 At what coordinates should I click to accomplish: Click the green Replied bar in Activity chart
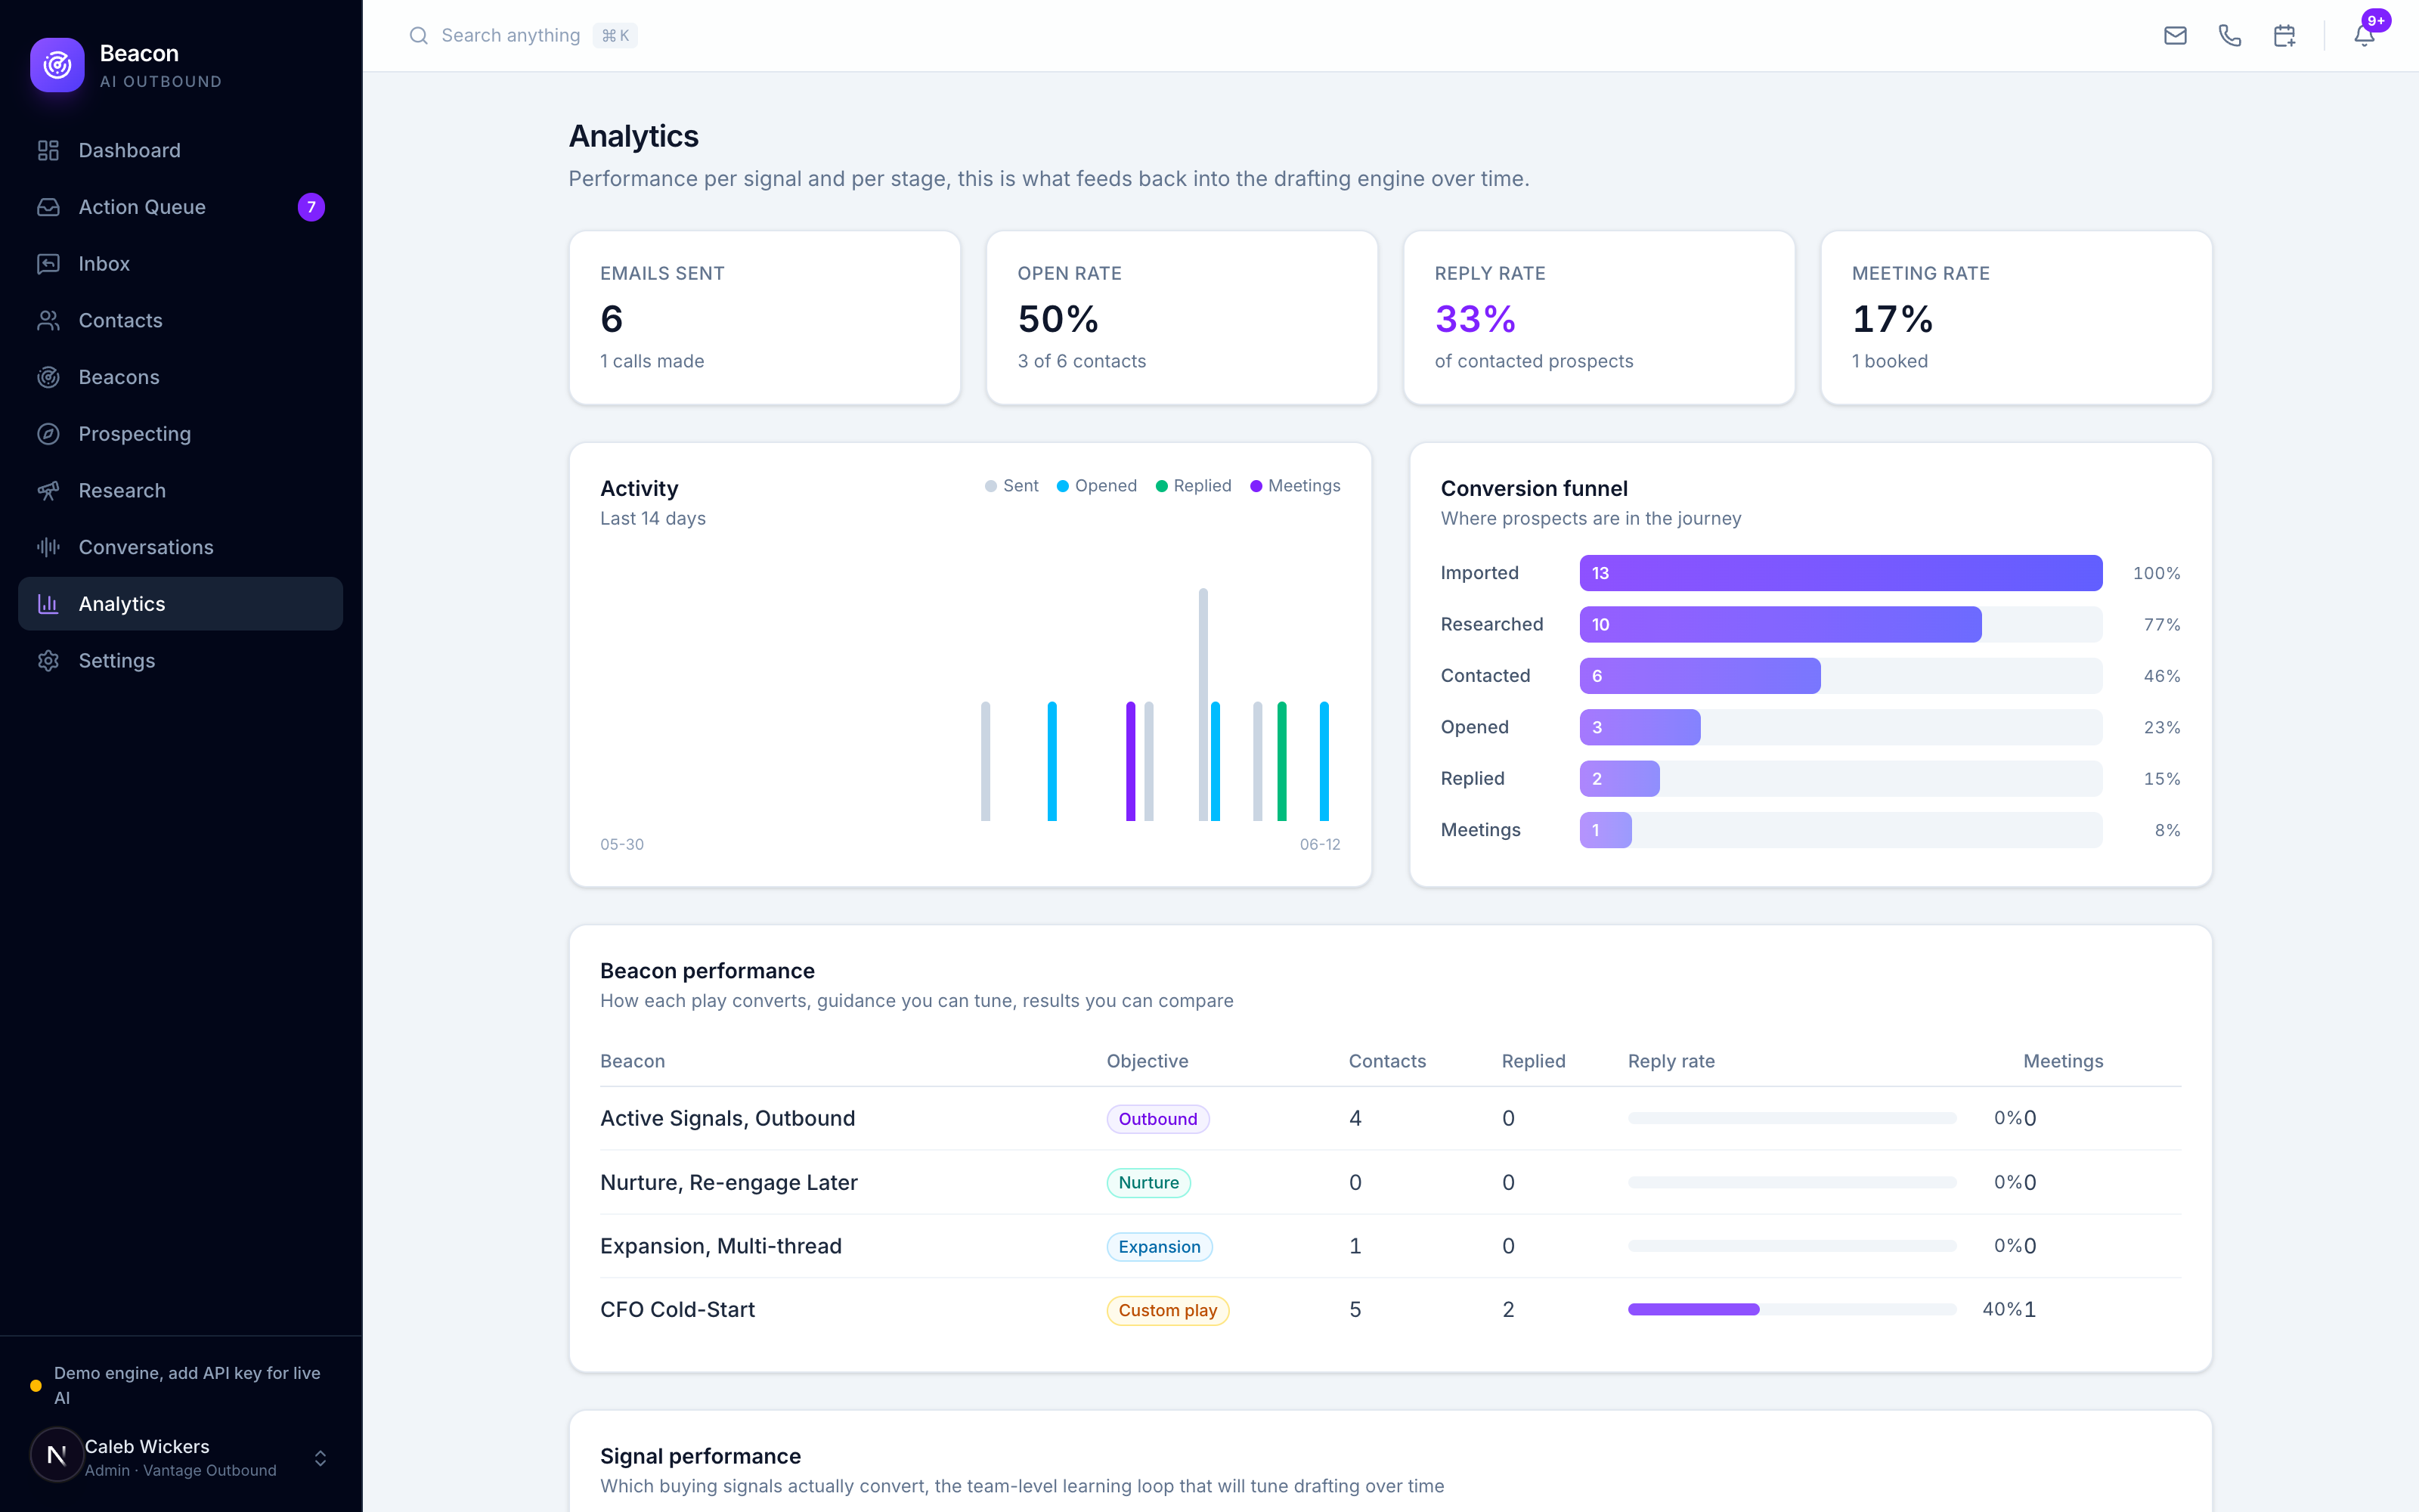pyautogui.click(x=1281, y=761)
